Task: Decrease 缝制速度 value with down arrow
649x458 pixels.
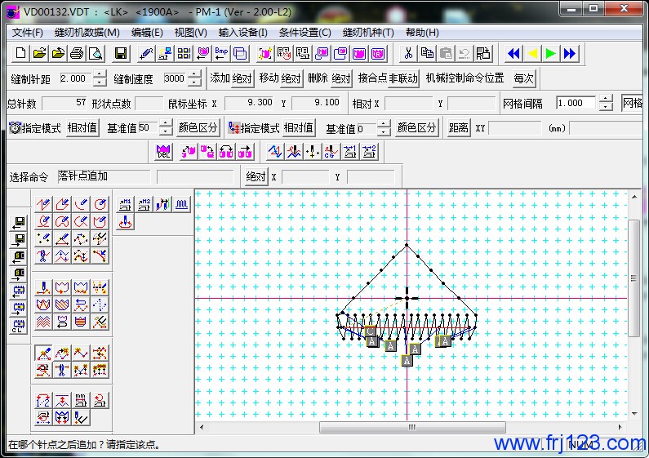Action: [194, 83]
